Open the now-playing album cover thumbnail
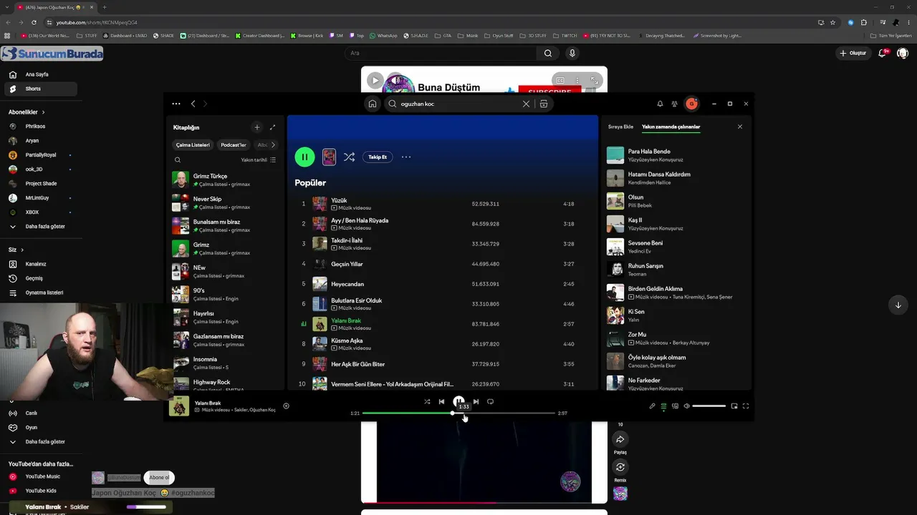 179,406
